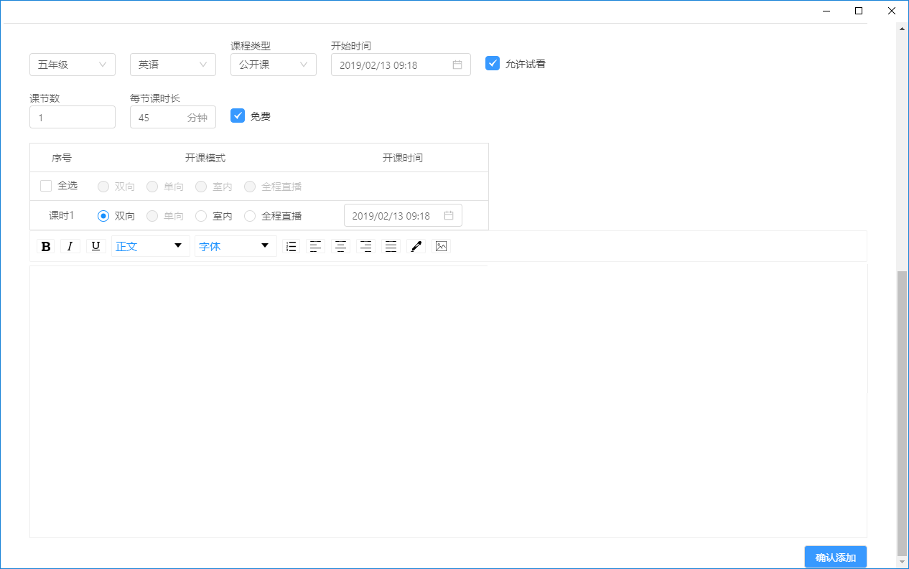Switch 课时1 to 室内 mode
The image size is (909, 569).
[x=201, y=215]
